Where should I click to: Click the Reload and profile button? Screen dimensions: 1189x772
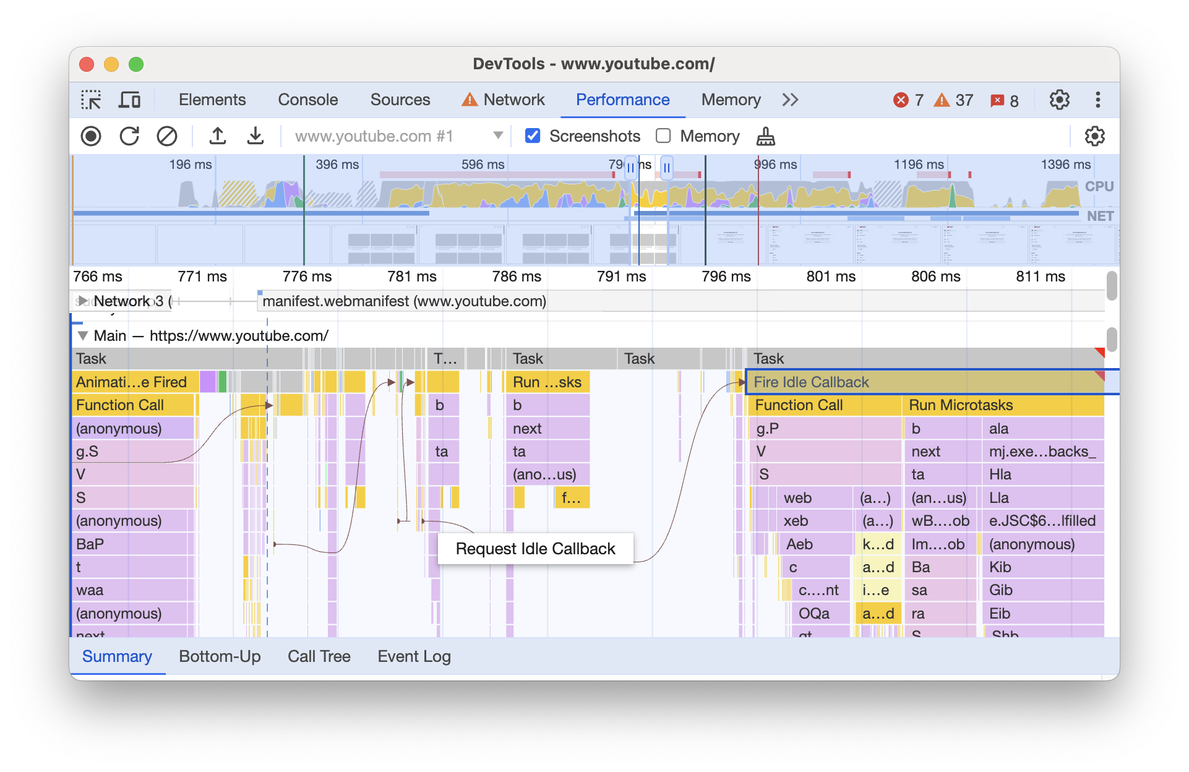[x=129, y=136]
